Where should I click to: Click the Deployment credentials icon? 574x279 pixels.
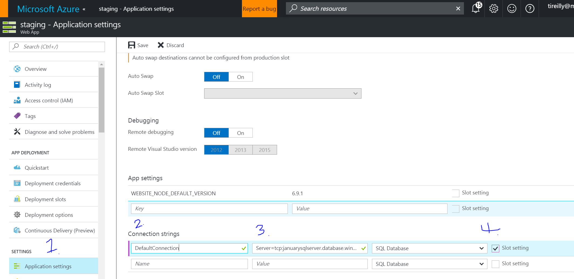pos(17,183)
